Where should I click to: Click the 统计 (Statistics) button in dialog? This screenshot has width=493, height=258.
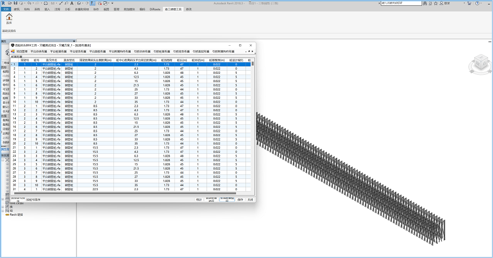point(199,200)
